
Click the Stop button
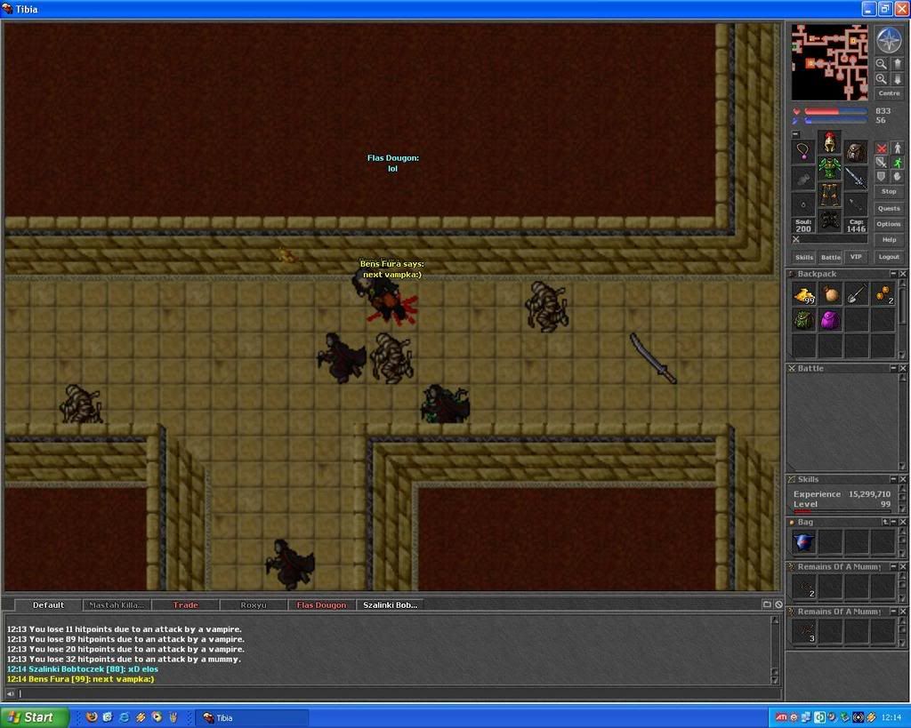point(889,192)
